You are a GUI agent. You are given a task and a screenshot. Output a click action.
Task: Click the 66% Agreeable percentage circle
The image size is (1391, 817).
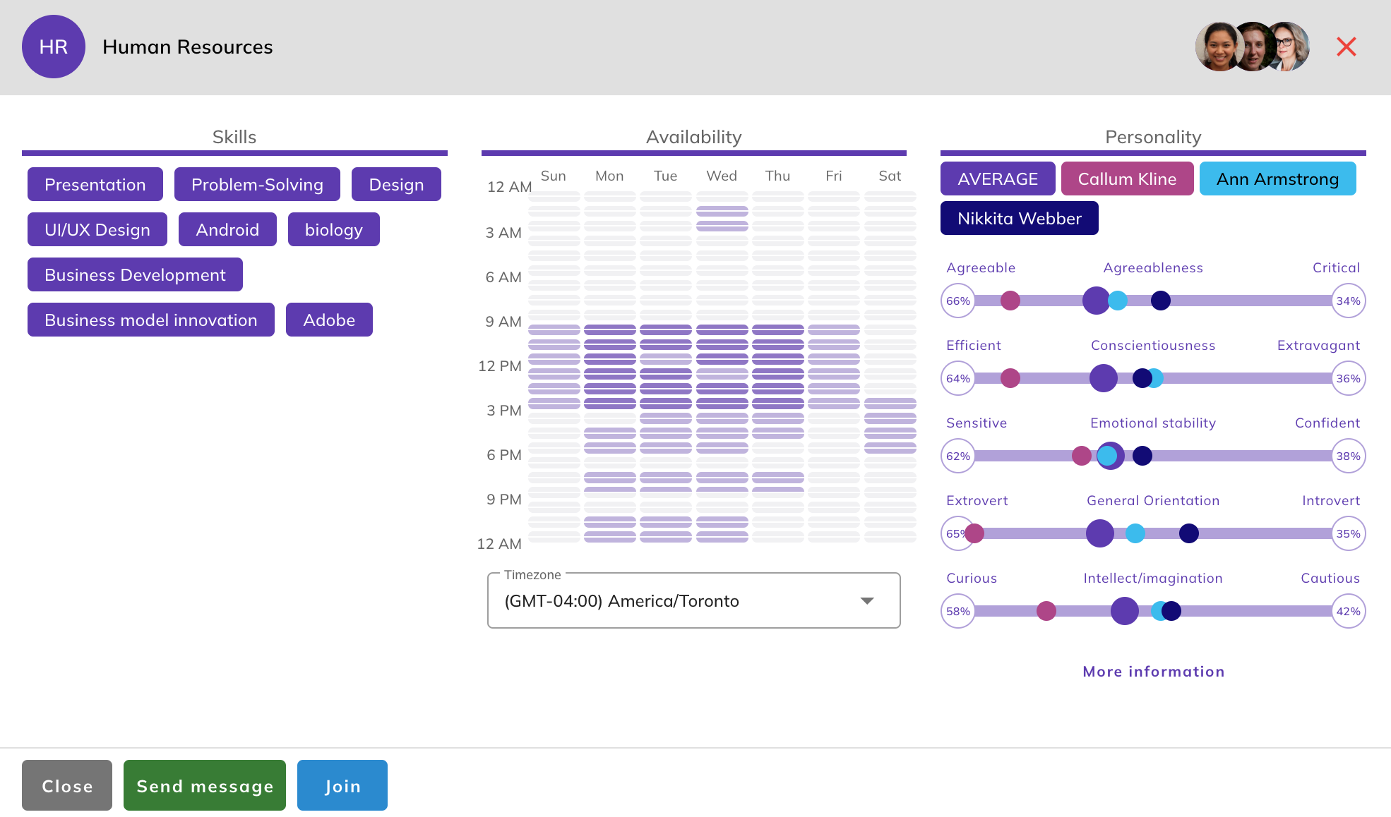point(957,301)
